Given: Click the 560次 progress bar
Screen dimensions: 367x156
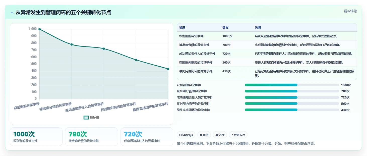Looking at the screenshot, I should click(292, 103).
